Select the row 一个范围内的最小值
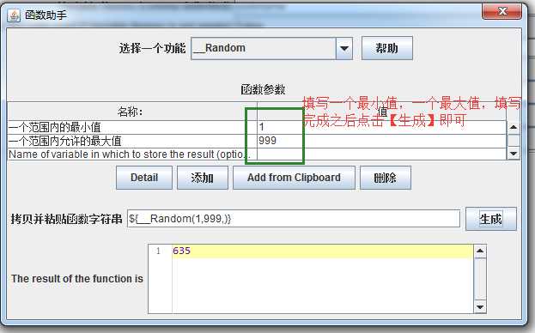Viewport: 535px width, 333px height. tap(257, 127)
